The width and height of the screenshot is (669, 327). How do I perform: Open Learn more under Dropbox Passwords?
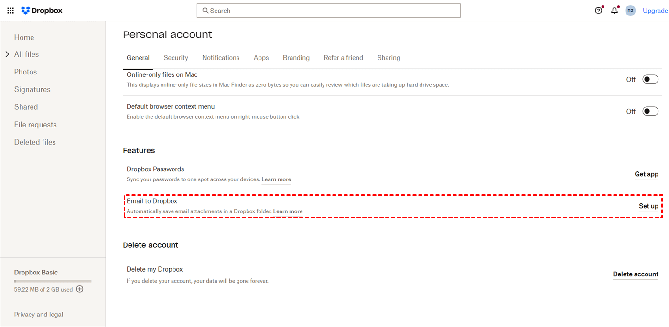pos(276,179)
